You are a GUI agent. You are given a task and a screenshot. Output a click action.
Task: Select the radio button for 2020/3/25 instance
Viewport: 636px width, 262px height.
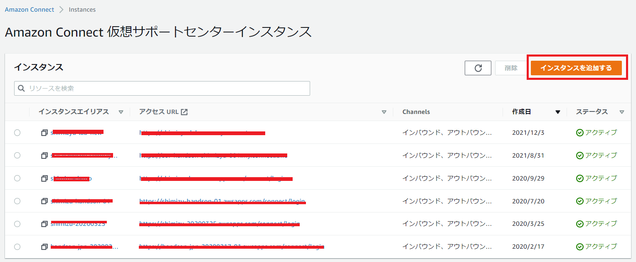[x=17, y=224]
